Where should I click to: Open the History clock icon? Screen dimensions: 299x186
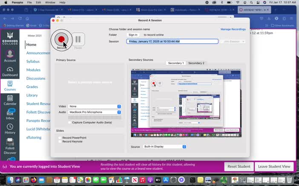click(10, 127)
